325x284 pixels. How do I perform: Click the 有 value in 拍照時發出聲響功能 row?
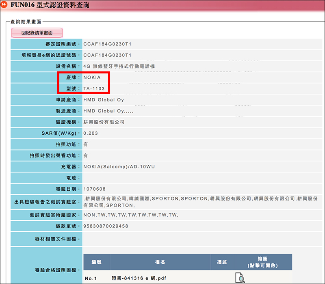point(86,155)
